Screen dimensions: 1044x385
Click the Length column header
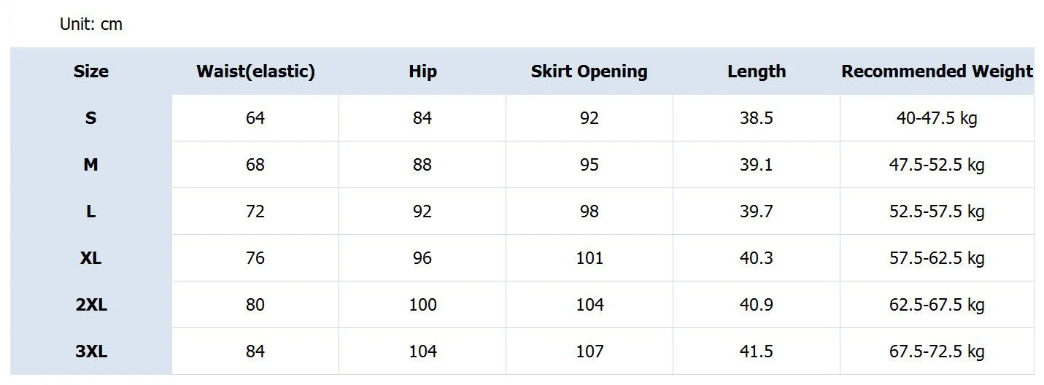coord(757,71)
